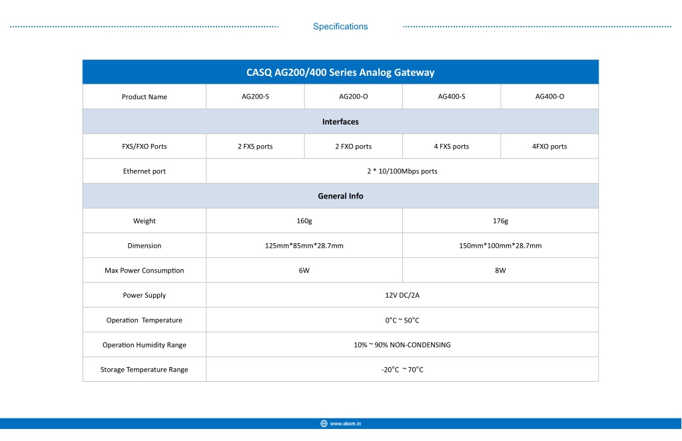This screenshot has height=441, width=682.
Task: Select the Specifications heading
Action: coord(340,27)
